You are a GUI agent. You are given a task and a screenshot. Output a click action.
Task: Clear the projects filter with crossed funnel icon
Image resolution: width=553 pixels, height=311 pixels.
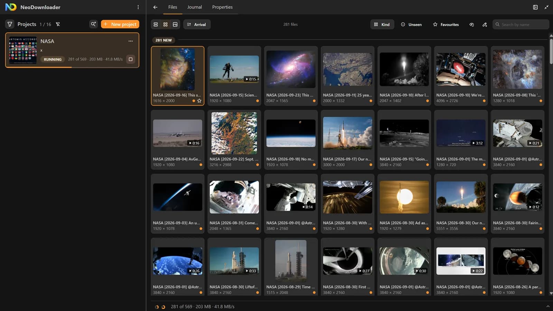(58, 24)
